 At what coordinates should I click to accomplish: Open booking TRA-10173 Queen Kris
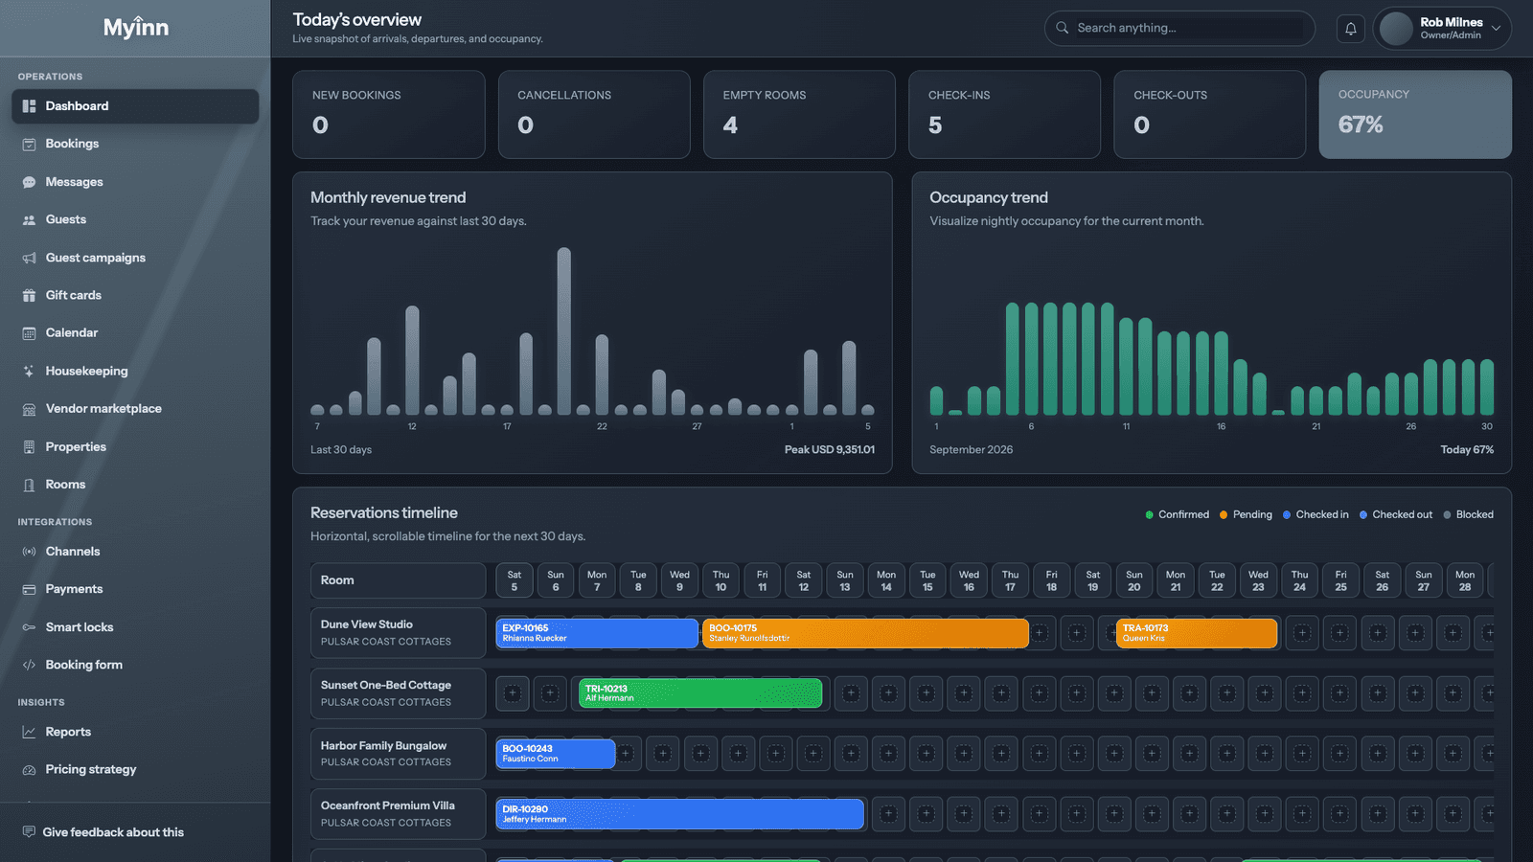tap(1197, 633)
